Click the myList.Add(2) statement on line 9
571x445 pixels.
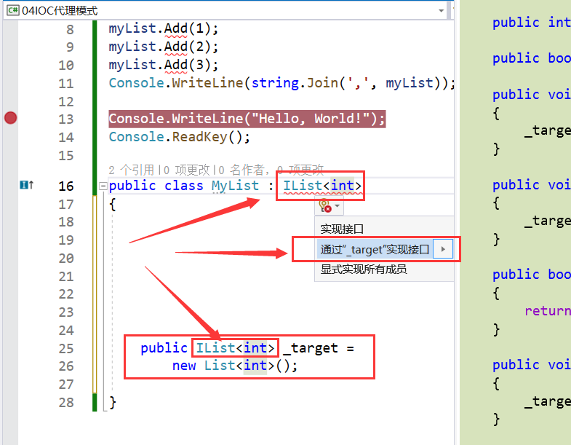(x=163, y=47)
